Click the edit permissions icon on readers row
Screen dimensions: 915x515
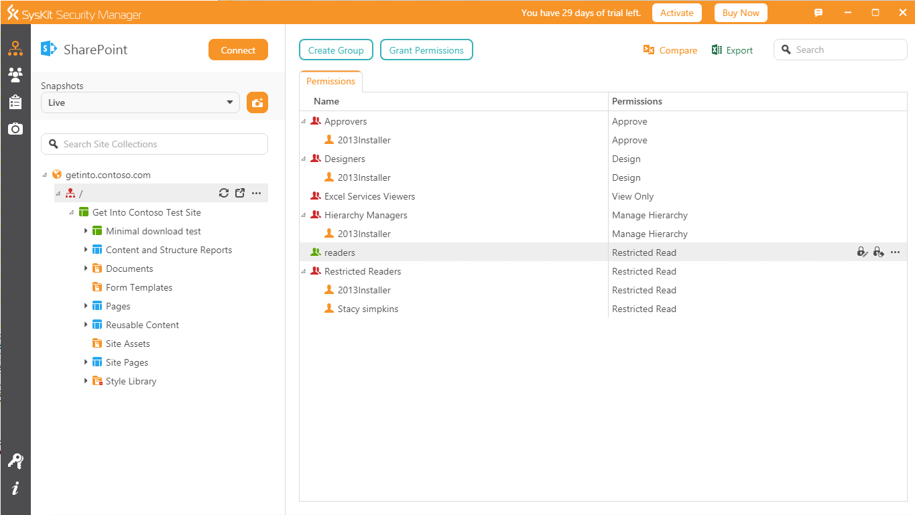click(862, 252)
